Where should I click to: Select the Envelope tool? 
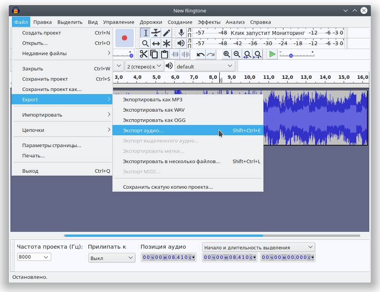(x=156, y=33)
